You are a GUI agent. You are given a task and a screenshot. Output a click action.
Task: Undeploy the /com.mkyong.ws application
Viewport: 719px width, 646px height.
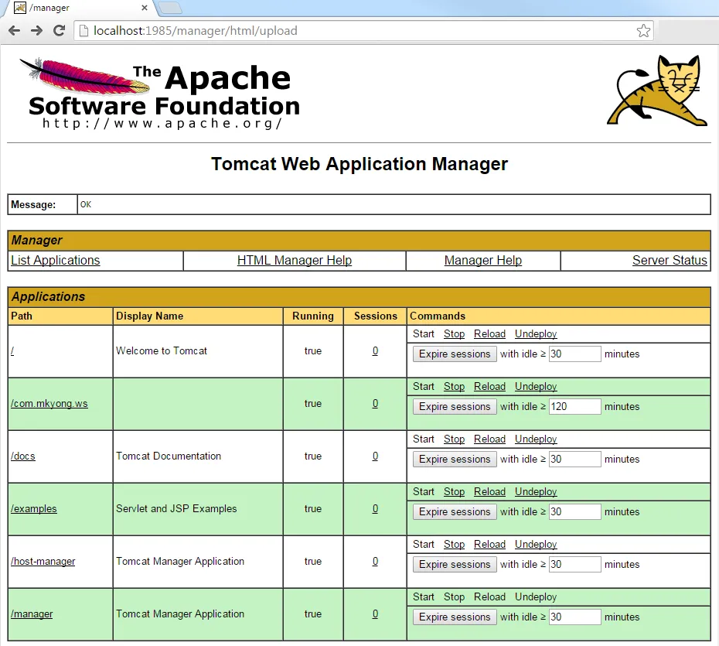pyautogui.click(x=535, y=387)
